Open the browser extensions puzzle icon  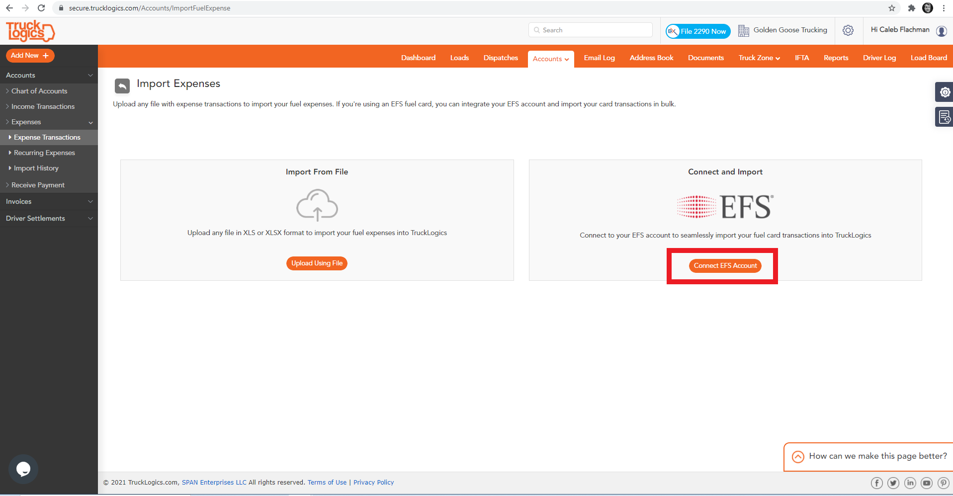pos(911,8)
